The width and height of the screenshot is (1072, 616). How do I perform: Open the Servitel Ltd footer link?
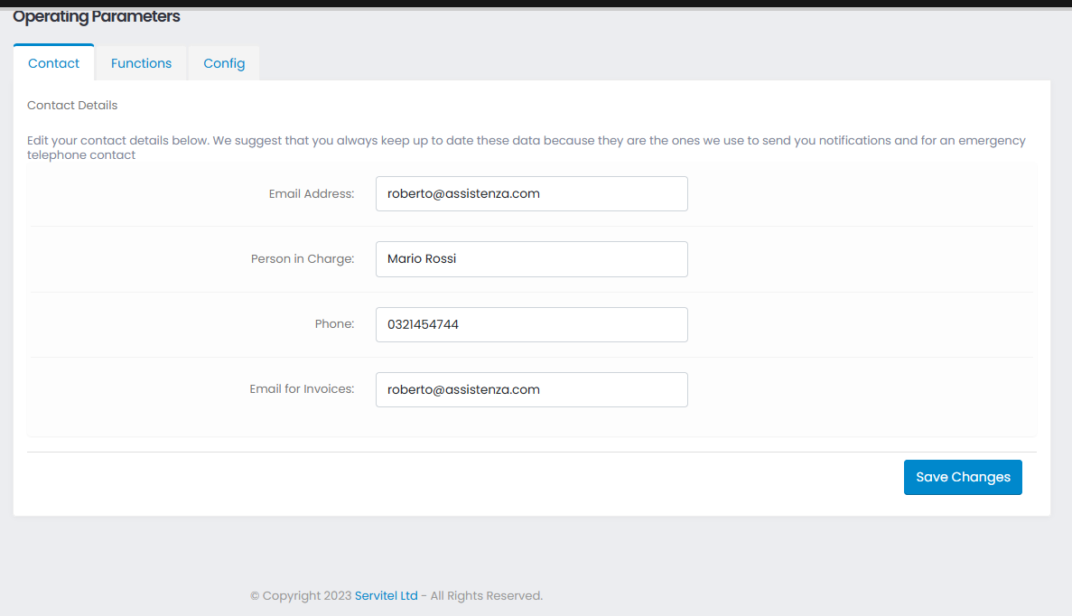[x=386, y=595]
